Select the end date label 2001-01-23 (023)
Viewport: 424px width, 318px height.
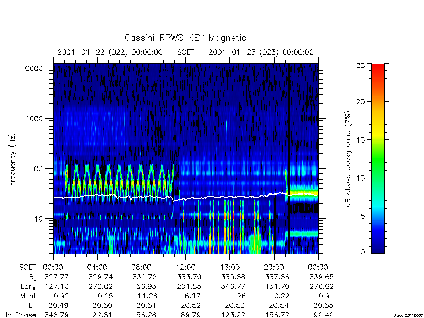(243, 52)
